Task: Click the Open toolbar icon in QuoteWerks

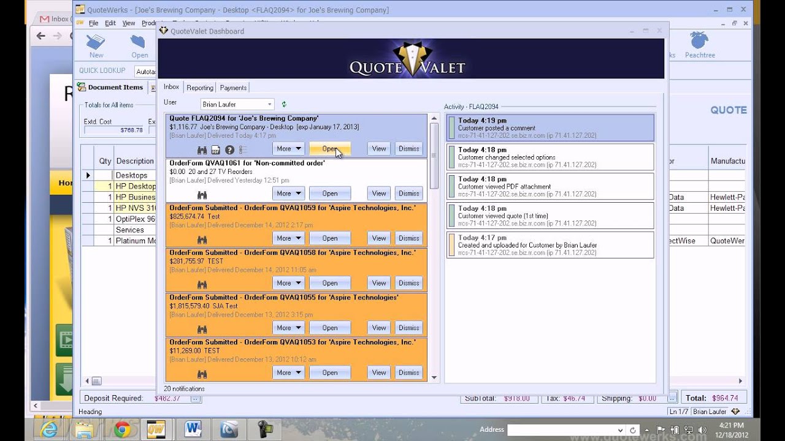Action: [x=139, y=46]
